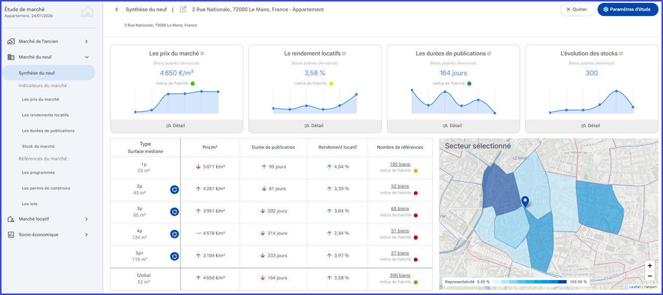Click the Quitter button
The image size is (663, 295).
[577, 9]
